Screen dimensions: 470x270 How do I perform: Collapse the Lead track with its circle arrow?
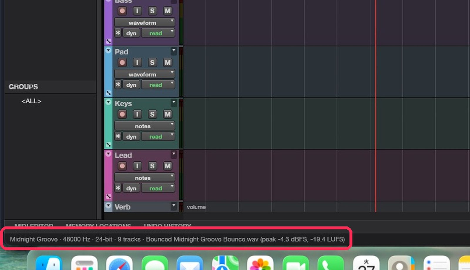point(108,154)
